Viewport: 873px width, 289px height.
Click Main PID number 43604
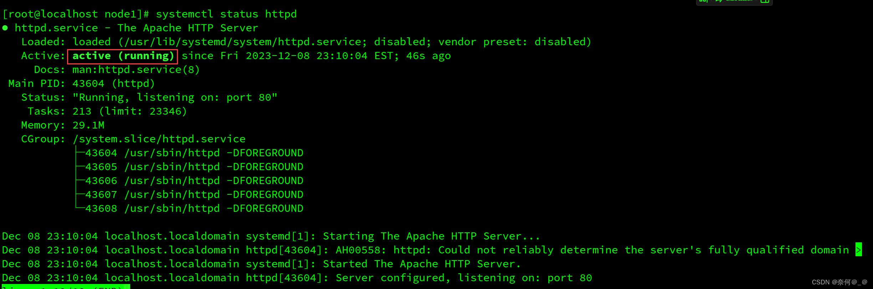pos(88,84)
